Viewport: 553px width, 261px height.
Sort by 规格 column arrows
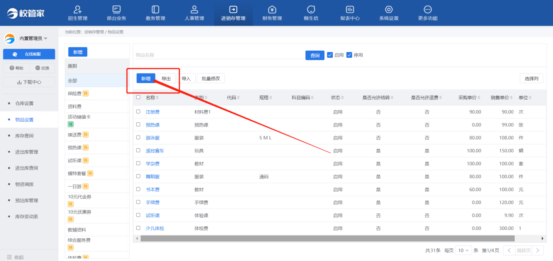tap(271, 98)
